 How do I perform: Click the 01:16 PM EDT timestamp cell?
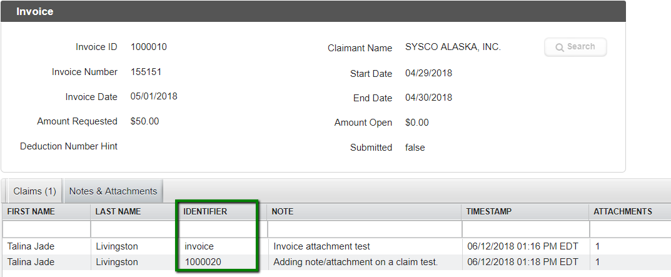(x=523, y=246)
